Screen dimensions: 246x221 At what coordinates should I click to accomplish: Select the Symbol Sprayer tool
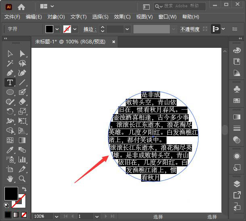10,160
